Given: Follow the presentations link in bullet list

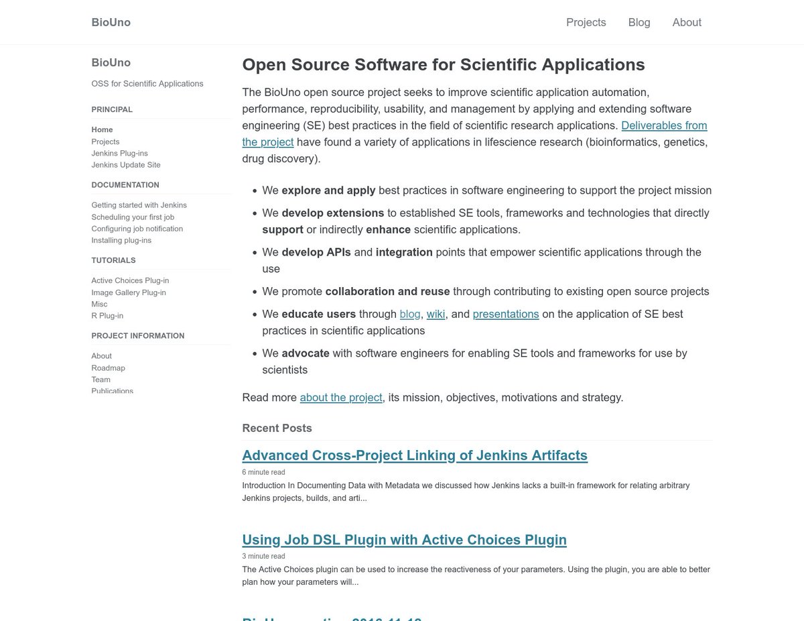Looking at the screenshot, I should coord(506,314).
